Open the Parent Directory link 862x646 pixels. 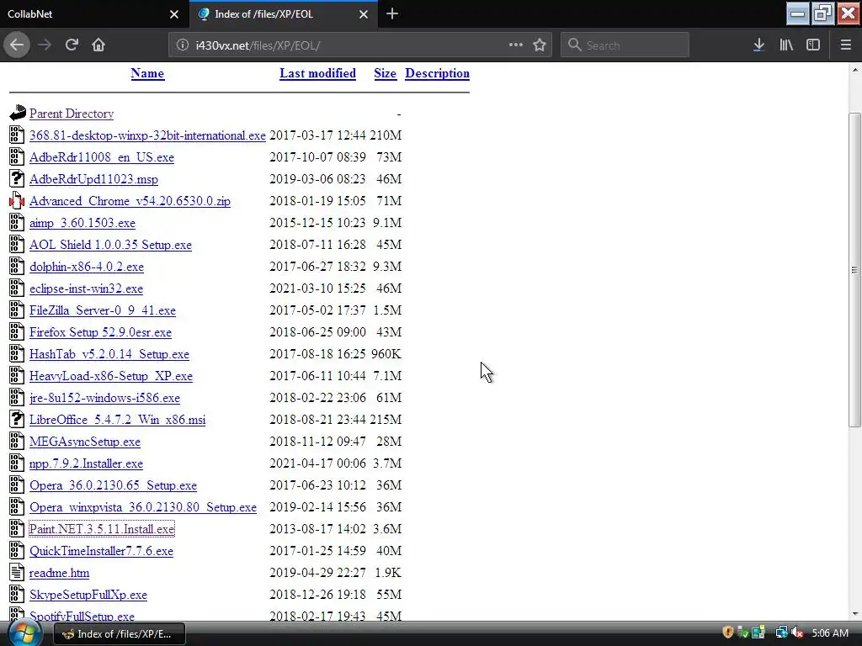tap(72, 114)
